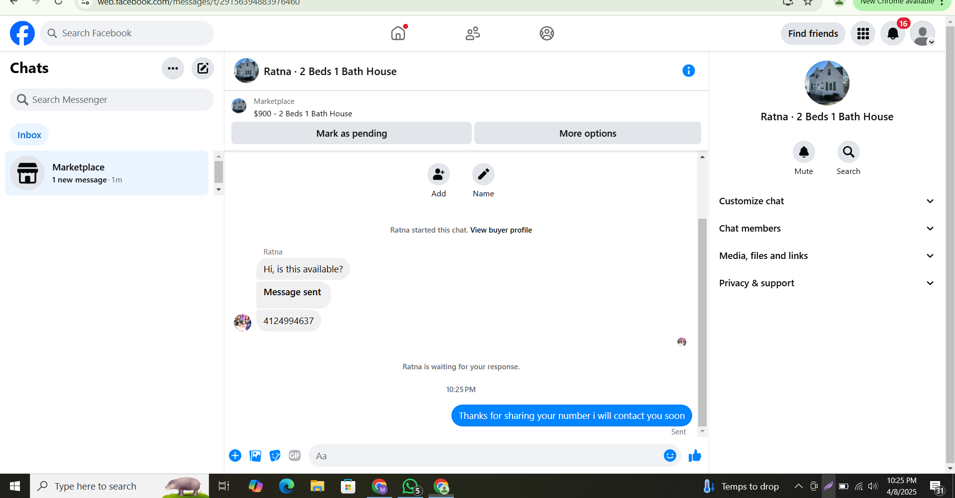Click the Search Facebook field

click(127, 33)
